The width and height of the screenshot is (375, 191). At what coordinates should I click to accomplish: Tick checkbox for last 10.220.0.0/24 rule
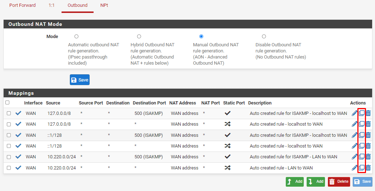click(x=9, y=168)
